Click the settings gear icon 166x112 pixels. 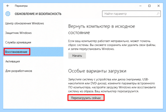coord(8,14)
